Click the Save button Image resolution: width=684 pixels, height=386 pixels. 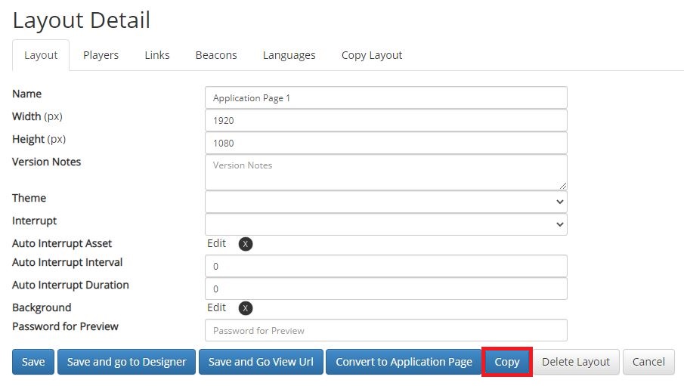pyautogui.click(x=33, y=362)
